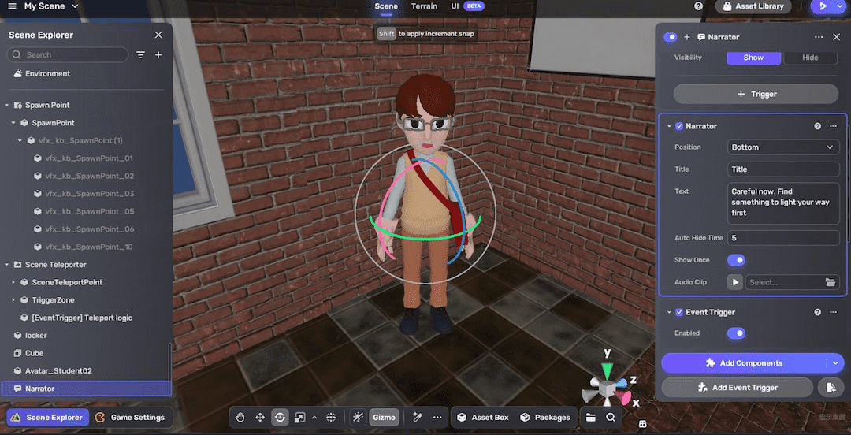Viewport: 851px width, 435px height.
Task: Select the move tool in bottom toolbar
Action: tap(260, 418)
